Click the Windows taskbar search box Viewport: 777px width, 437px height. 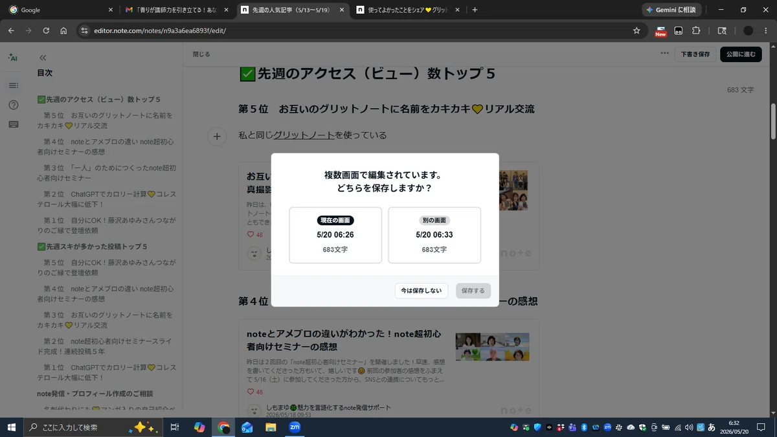(x=93, y=427)
